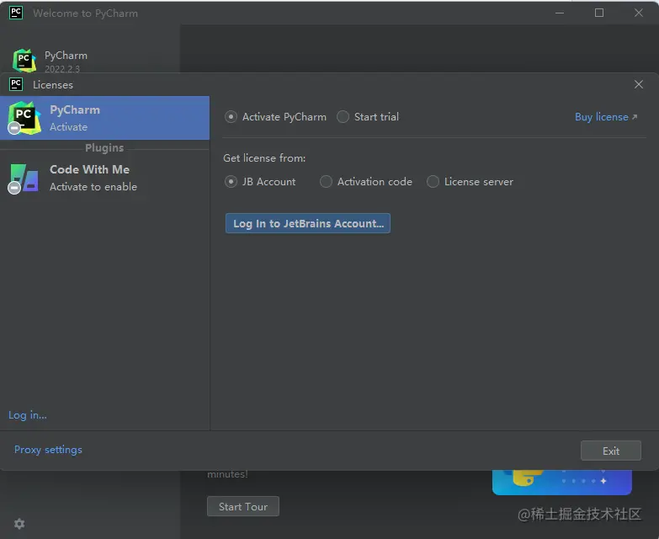Click the PyCharm product icon in Licenses list
This screenshot has height=539, width=659.
(24, 118)
